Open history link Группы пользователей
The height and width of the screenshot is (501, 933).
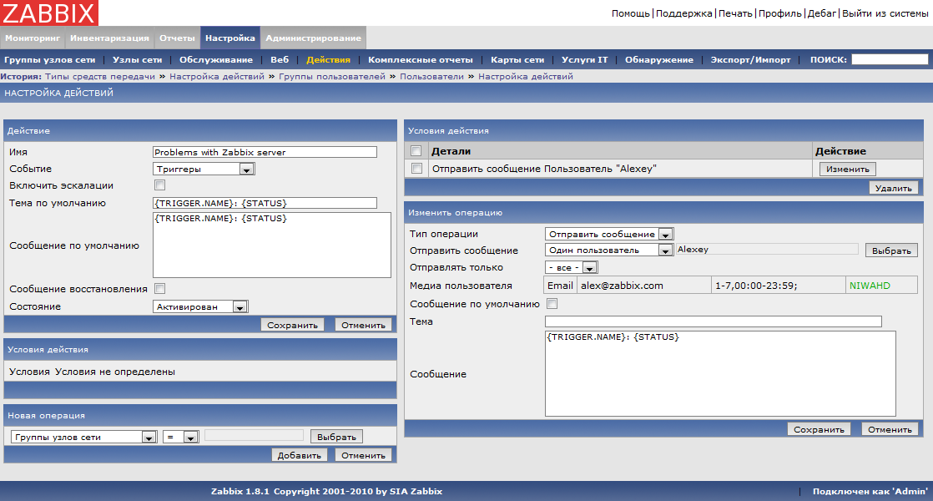point(332,76)
